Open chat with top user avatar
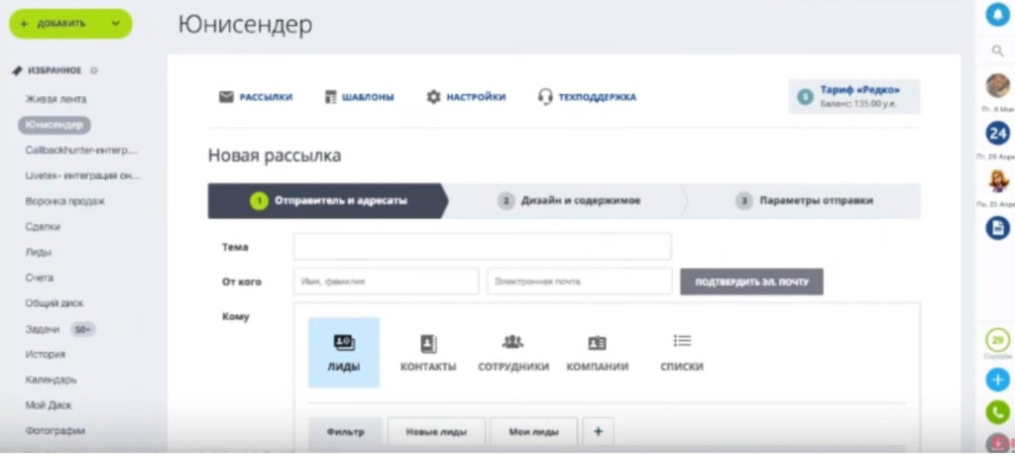Screen dimensions: 1015x455 (997, 85)
